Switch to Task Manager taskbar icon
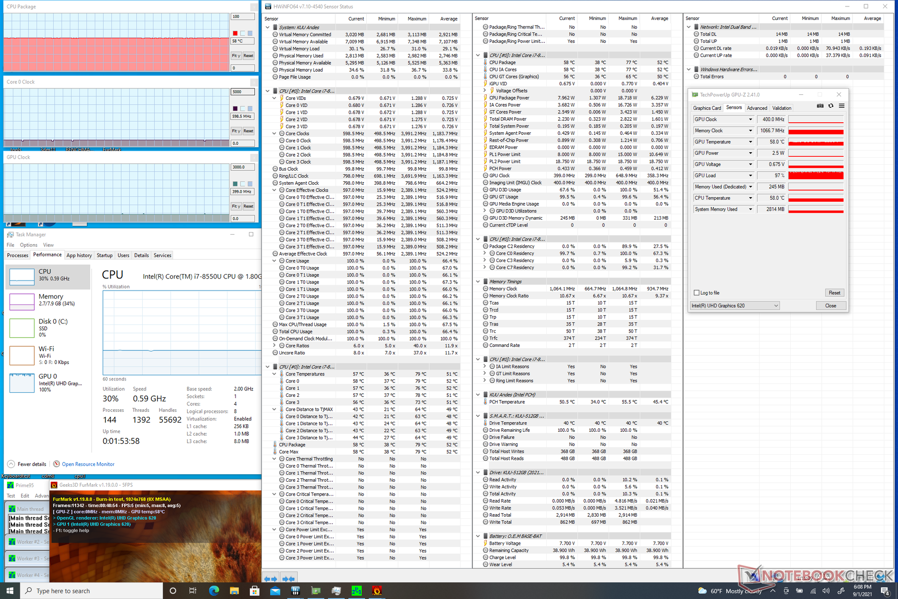The image size is (898, 599). [x=336, y=591]
